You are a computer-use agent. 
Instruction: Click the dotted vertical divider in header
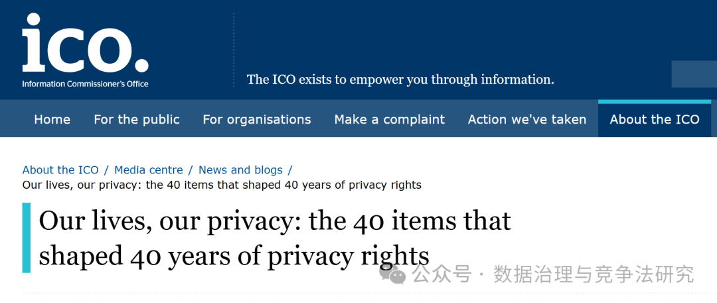coord(234,50)
